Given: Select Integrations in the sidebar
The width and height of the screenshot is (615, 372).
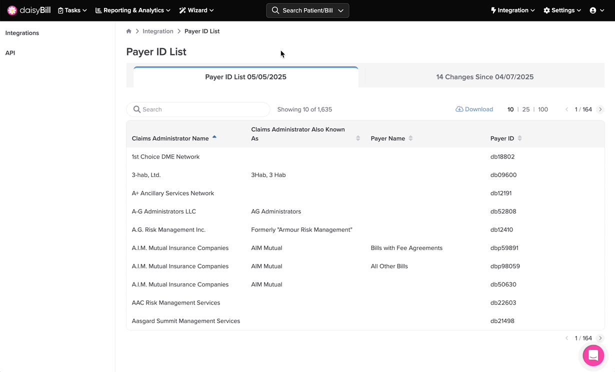Looking at the screenshot, I should pos(22,33).
